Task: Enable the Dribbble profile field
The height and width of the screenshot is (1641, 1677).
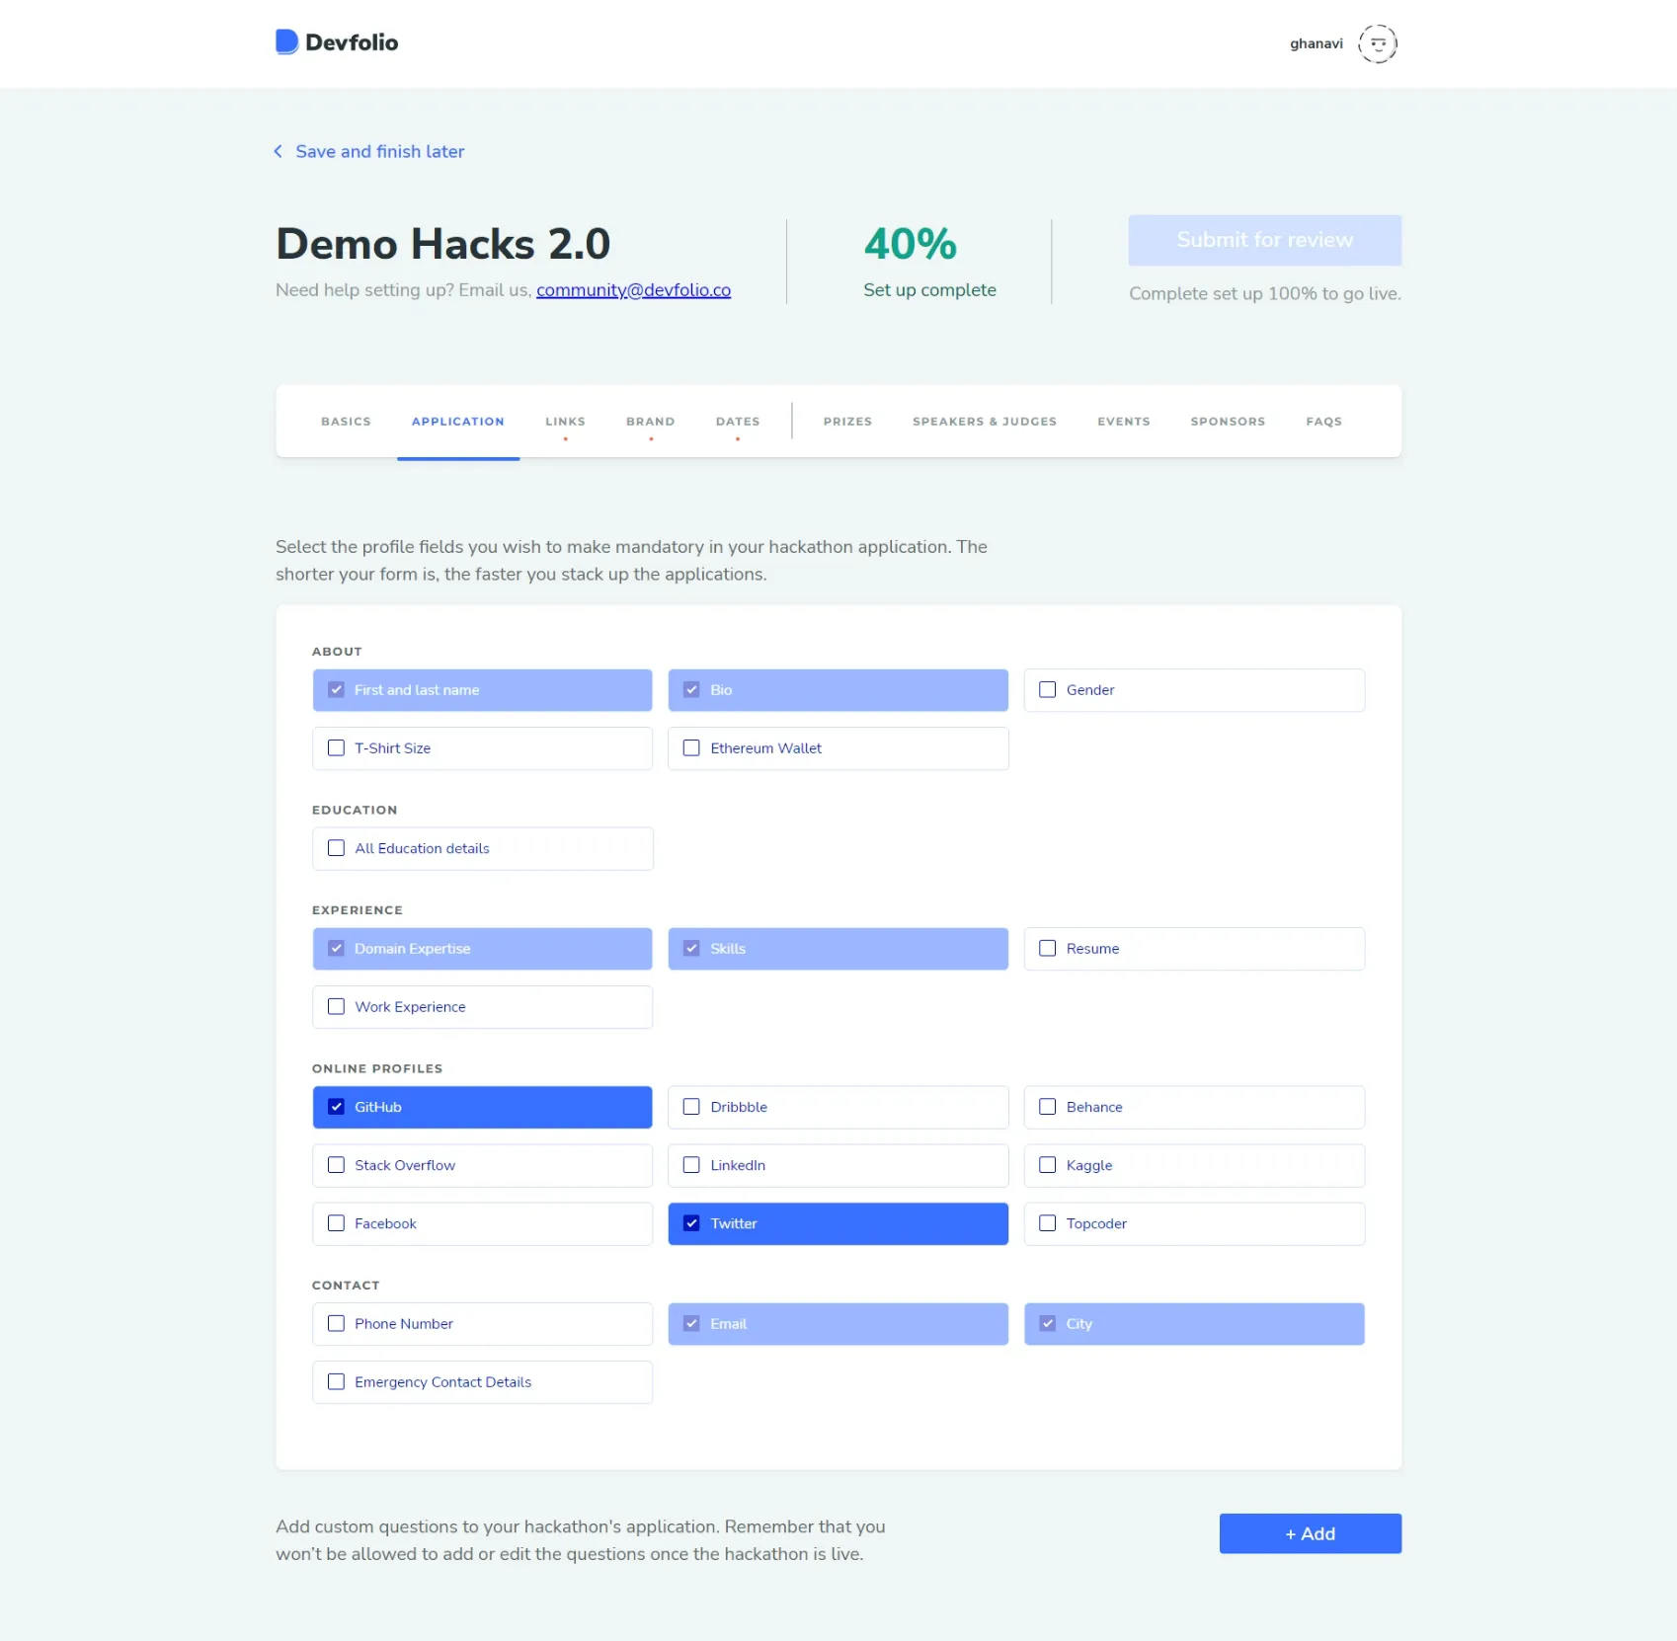Action: [x=838, y=1108]
